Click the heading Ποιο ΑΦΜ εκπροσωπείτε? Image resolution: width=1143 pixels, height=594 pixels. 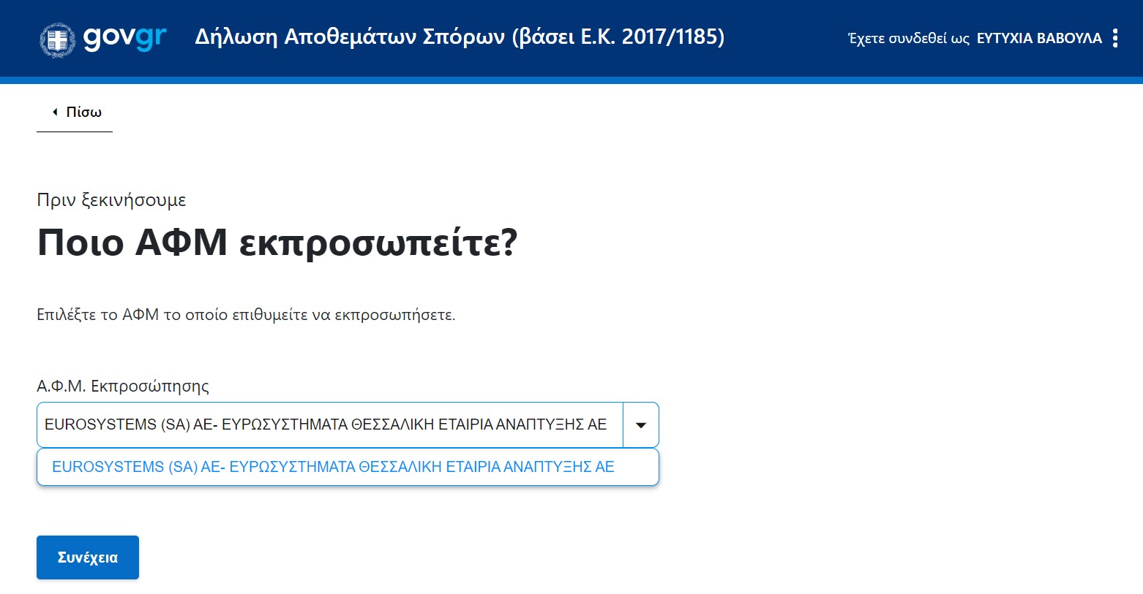point(277,242)
